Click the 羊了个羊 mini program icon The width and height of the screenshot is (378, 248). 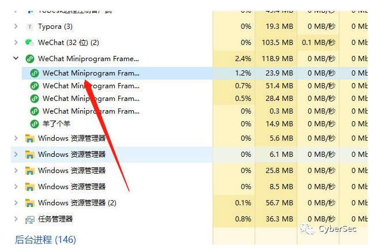pyautogui.click(x=35, y=124)
